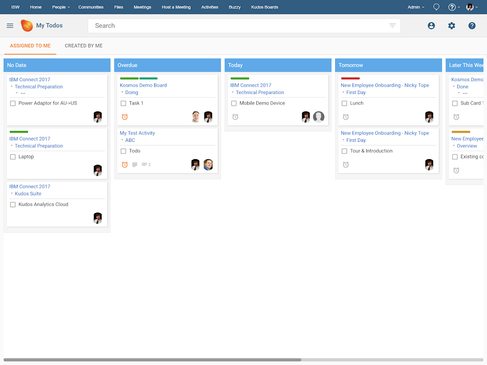Toggle First Day expander on the Lunch card
The width and height of the screenshot is (487, 365).
343,92
